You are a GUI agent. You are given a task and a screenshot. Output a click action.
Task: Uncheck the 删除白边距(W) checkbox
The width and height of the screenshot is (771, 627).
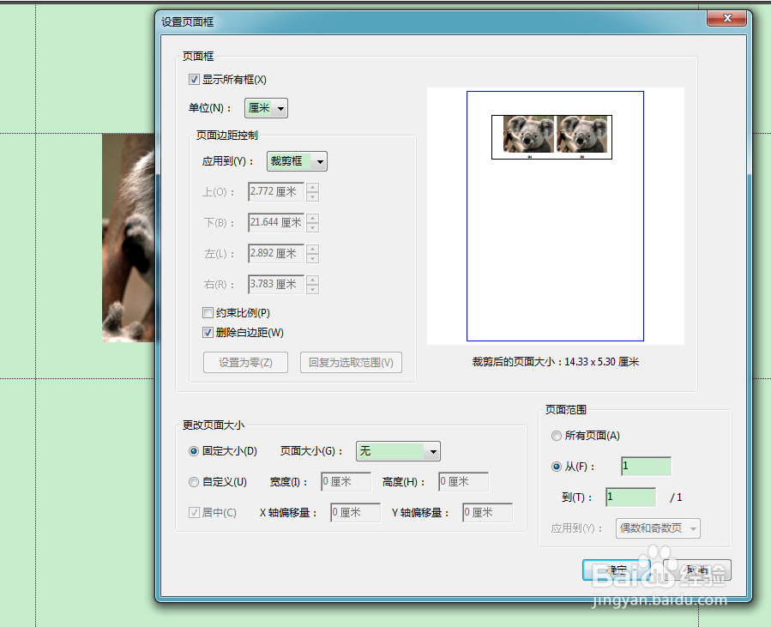click(x=208, y=333)
